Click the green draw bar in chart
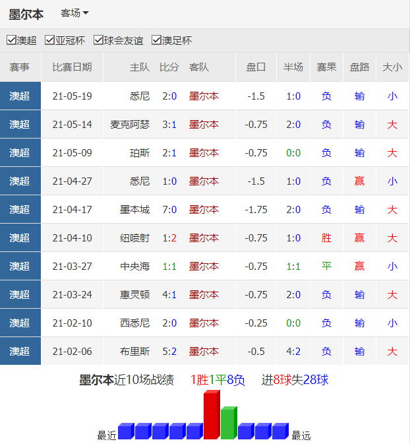 pyautogui.click(x=228, y=423)
